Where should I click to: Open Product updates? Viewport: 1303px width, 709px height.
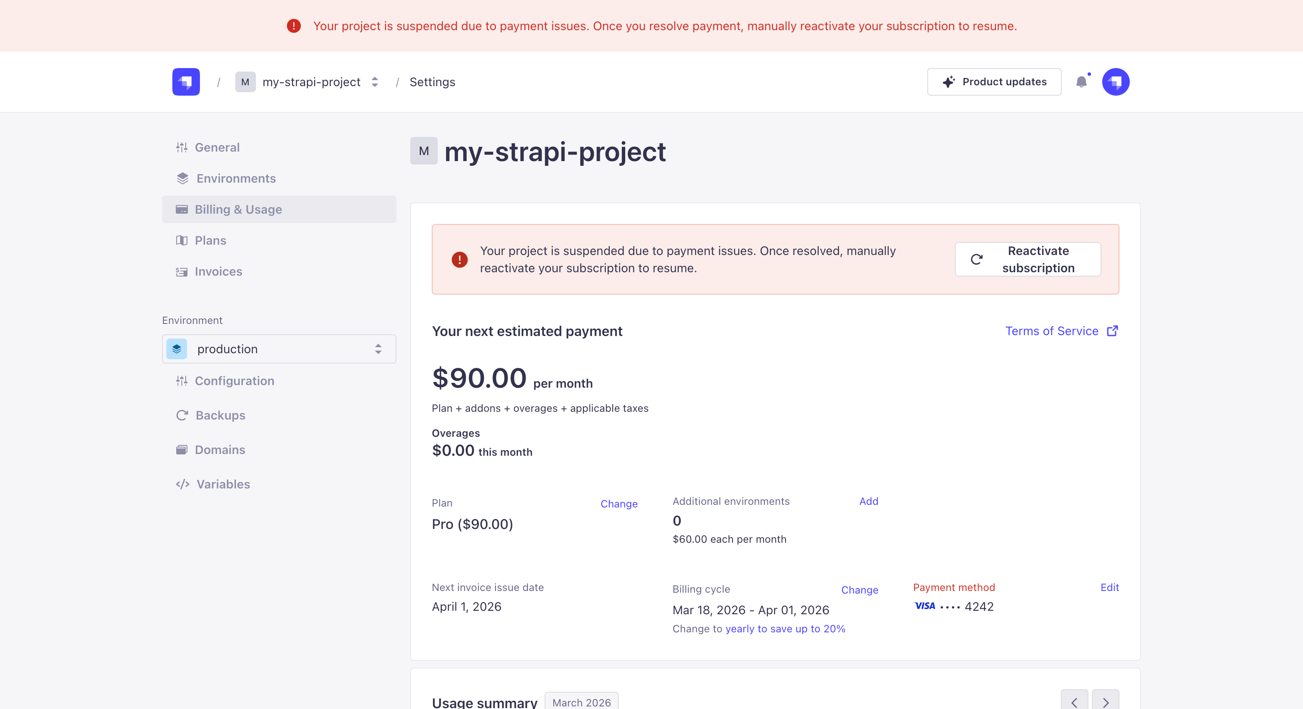point(994,82)
